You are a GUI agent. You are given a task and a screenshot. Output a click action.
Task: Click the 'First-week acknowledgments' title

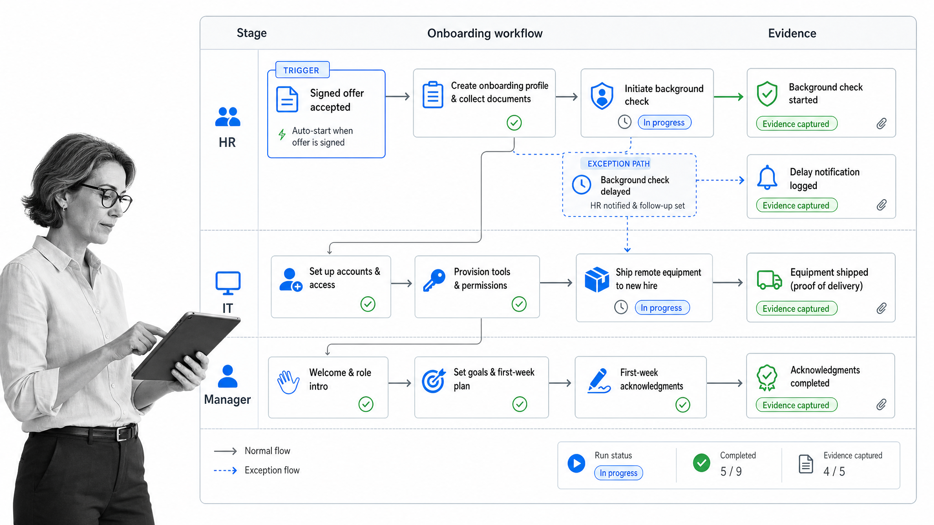coord(652,379)
